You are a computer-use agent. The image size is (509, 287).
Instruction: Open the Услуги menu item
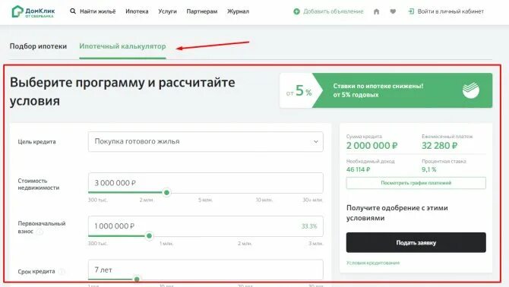(x=167, y=11)
